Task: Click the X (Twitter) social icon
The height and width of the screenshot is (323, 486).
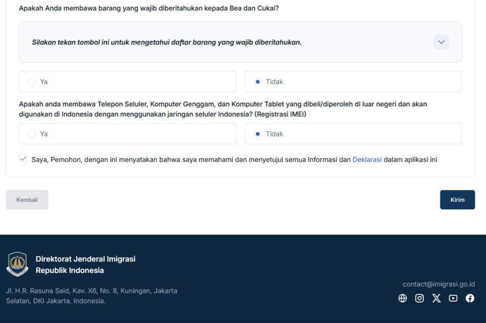Action: (x=436, y=298)
